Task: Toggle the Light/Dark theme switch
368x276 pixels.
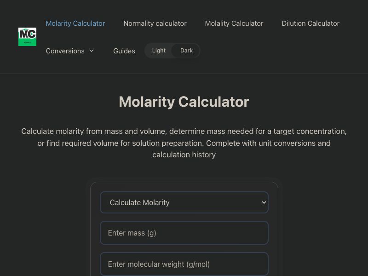Action: click(x=172, y=51)
